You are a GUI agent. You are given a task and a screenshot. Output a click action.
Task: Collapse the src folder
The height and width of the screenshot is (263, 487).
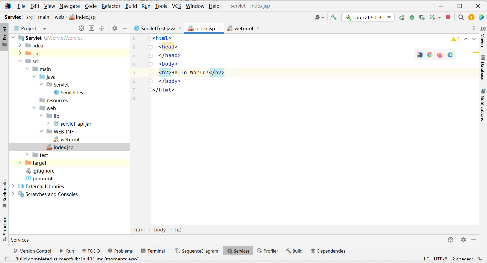(x=20, y=61)
